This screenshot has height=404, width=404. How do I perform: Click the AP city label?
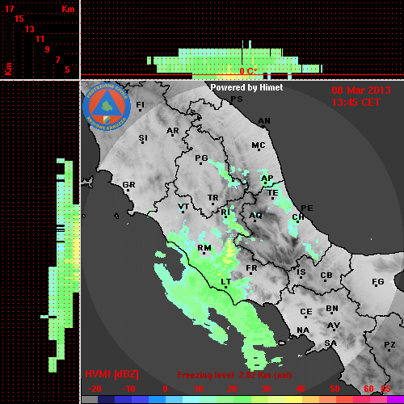(x=267, y=179)
